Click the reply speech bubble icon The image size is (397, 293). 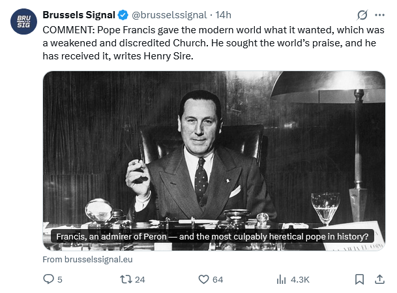click(48, 279)
